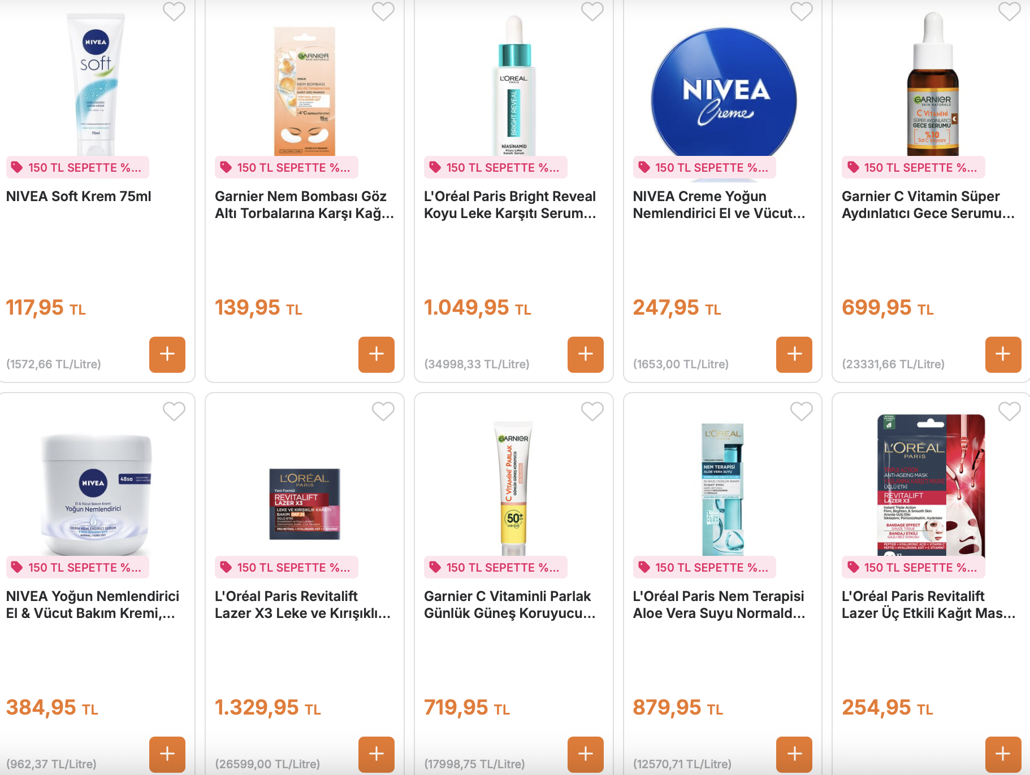Add Garnier C Vitaminli sunscreen to cart

click(x=586, y=755)
